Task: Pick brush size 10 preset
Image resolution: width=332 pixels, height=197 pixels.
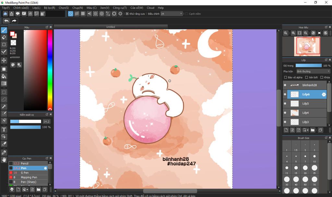Action: pos(314,158)
